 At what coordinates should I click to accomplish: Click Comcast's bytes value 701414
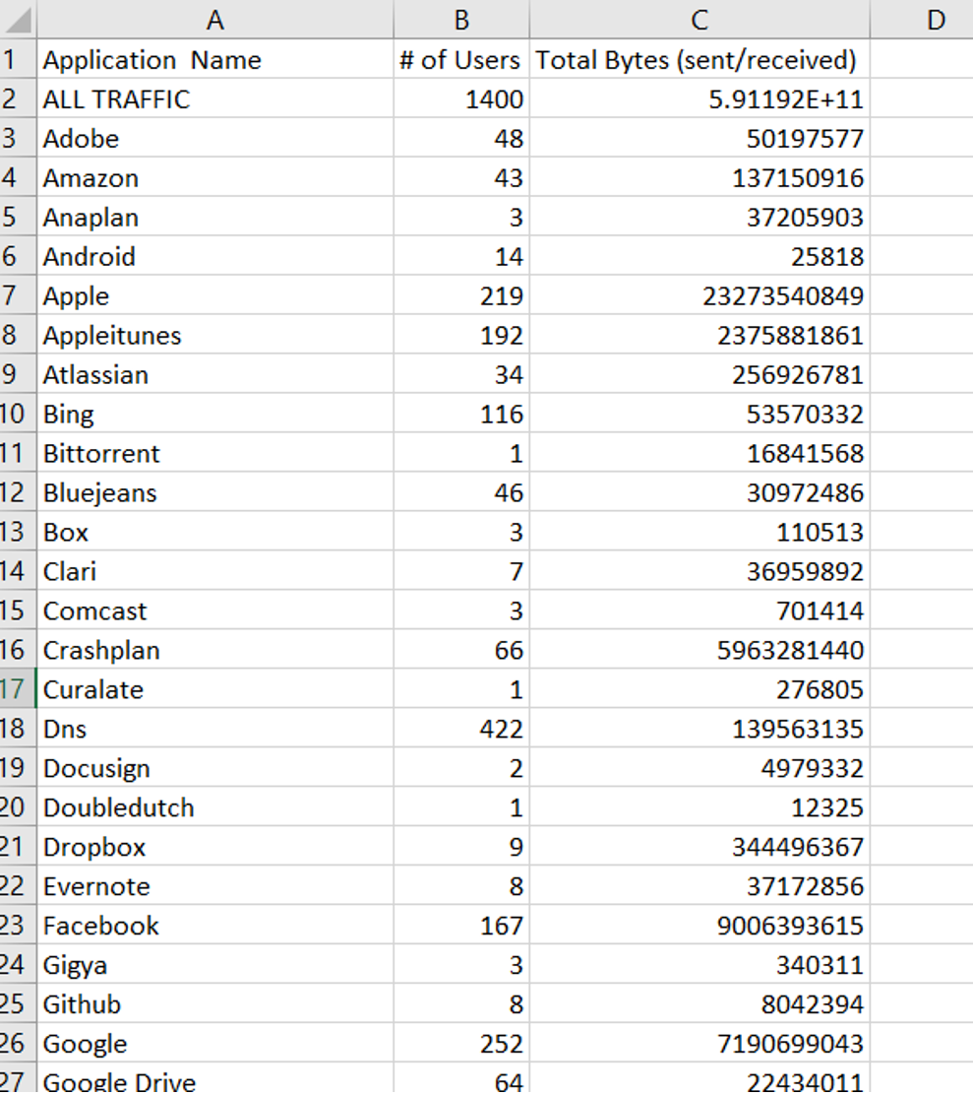699,611
